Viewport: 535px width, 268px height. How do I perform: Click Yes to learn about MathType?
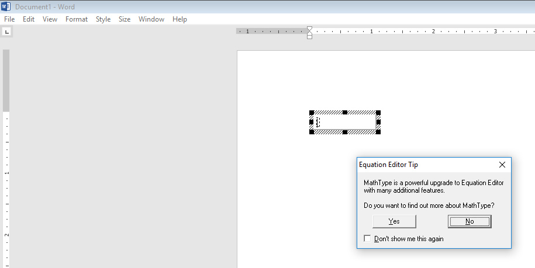click(394, 221)
